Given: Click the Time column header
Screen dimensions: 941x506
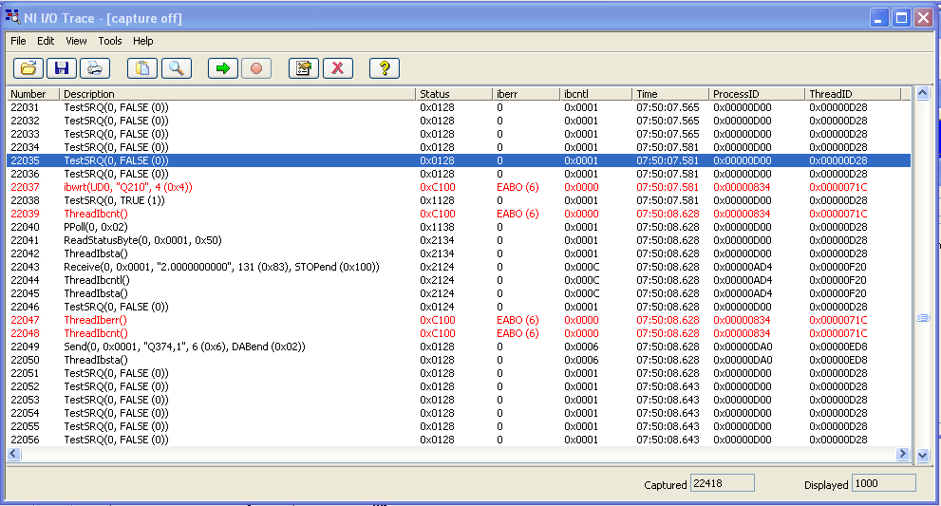Looking at the screenshot, I should [x=670, y=94].
